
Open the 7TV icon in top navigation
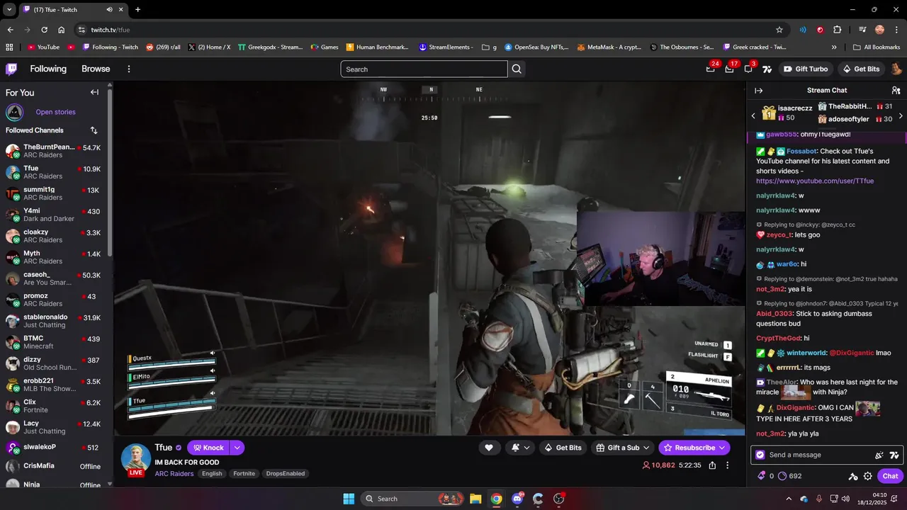(767, 69)
